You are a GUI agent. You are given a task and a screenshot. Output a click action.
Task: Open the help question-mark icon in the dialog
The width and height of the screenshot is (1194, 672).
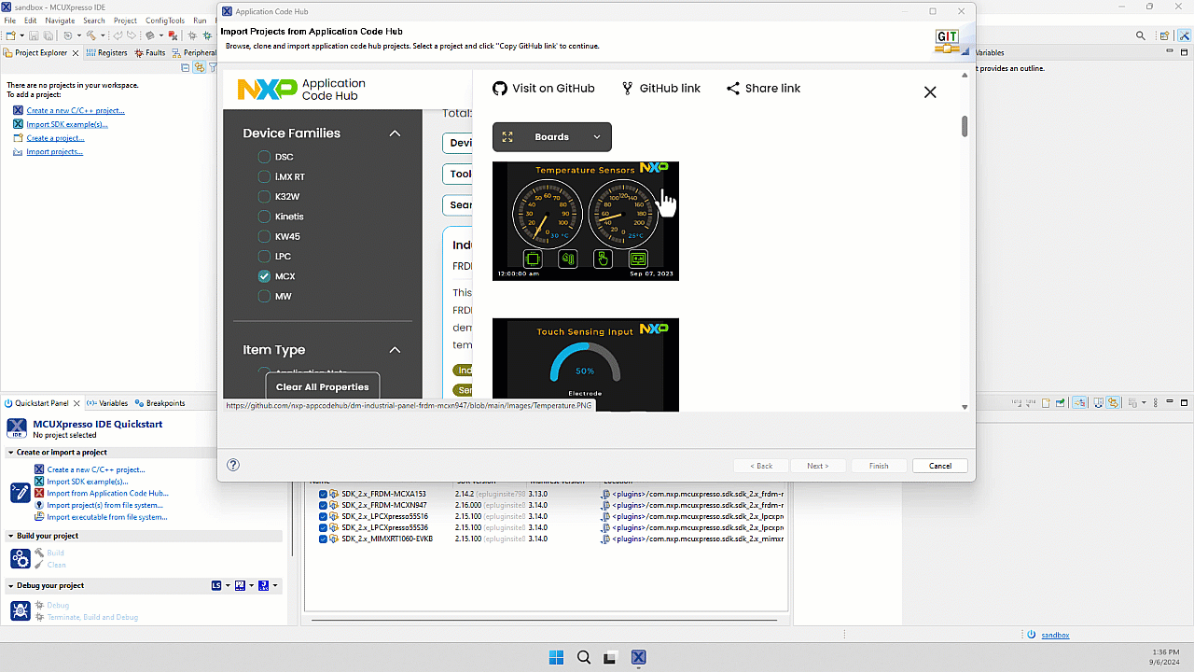tap(233, 464)
